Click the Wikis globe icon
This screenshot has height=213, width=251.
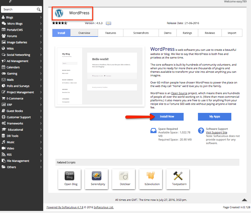3,48
